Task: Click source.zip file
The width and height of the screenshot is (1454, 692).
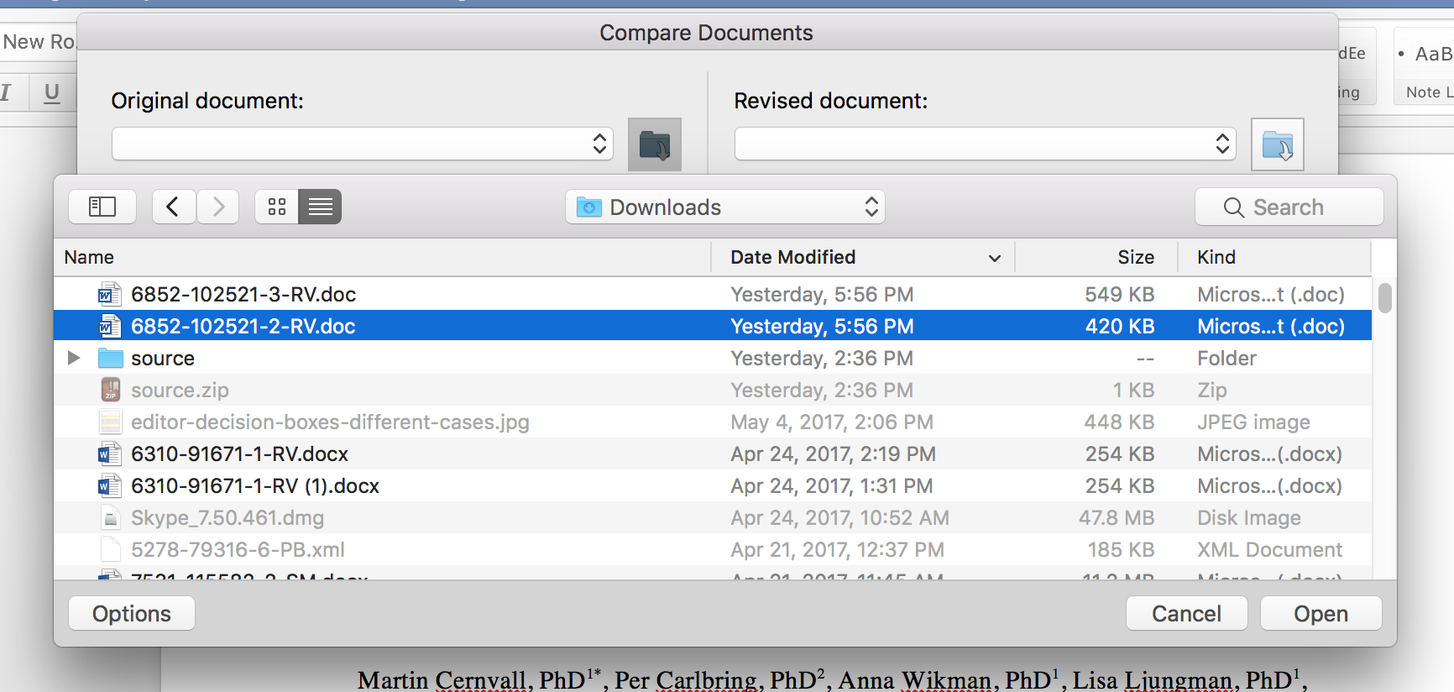Action: pos(713,390)
